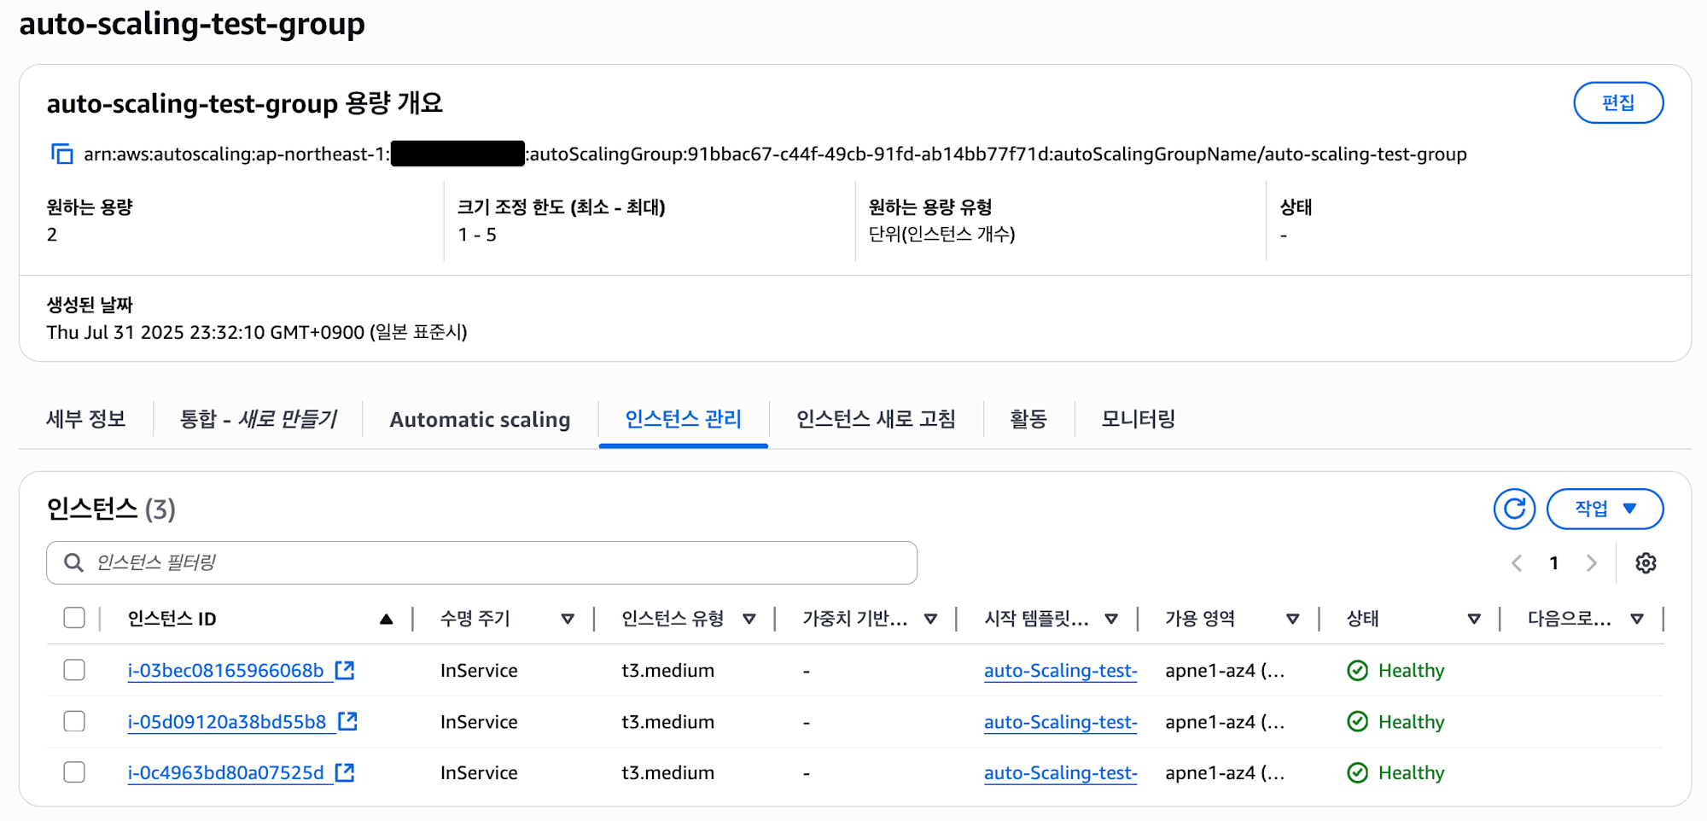This screenshot has width=1707, height=821.
Task: Sort by 인스턴스 ID ascending arrow
Action: click(386, 620)
